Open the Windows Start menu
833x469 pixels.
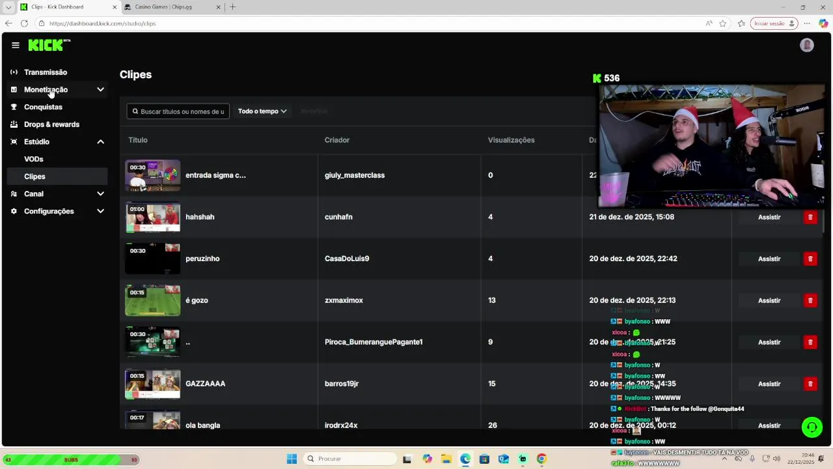[292, 459]
